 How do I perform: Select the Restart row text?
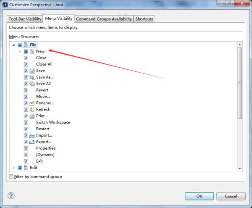[x=43, y=129]
